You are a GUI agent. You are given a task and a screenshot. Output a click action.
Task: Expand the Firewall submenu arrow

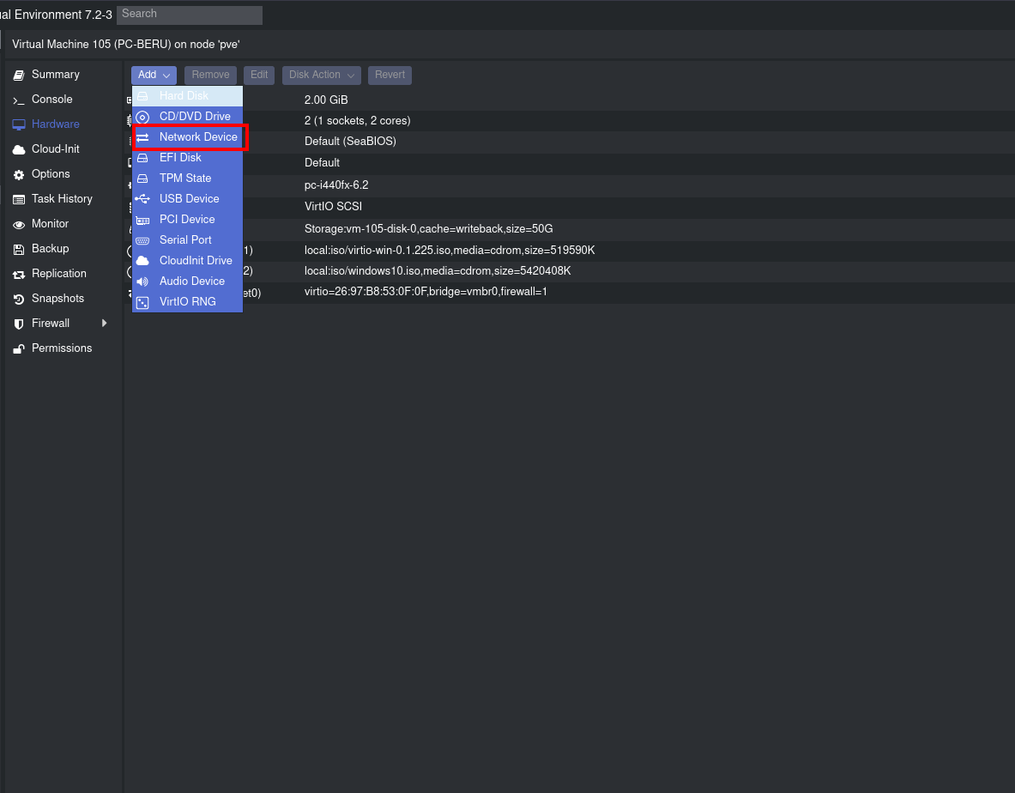(x=105, y=324)
